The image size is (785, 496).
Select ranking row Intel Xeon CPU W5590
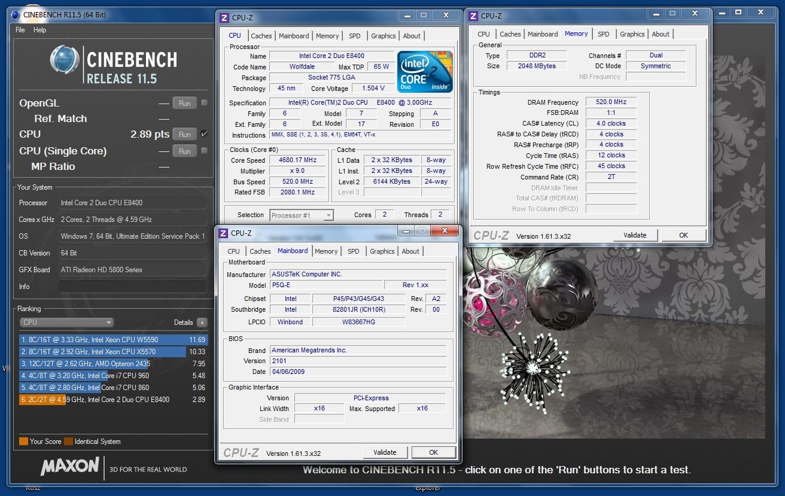coord(113,340)
